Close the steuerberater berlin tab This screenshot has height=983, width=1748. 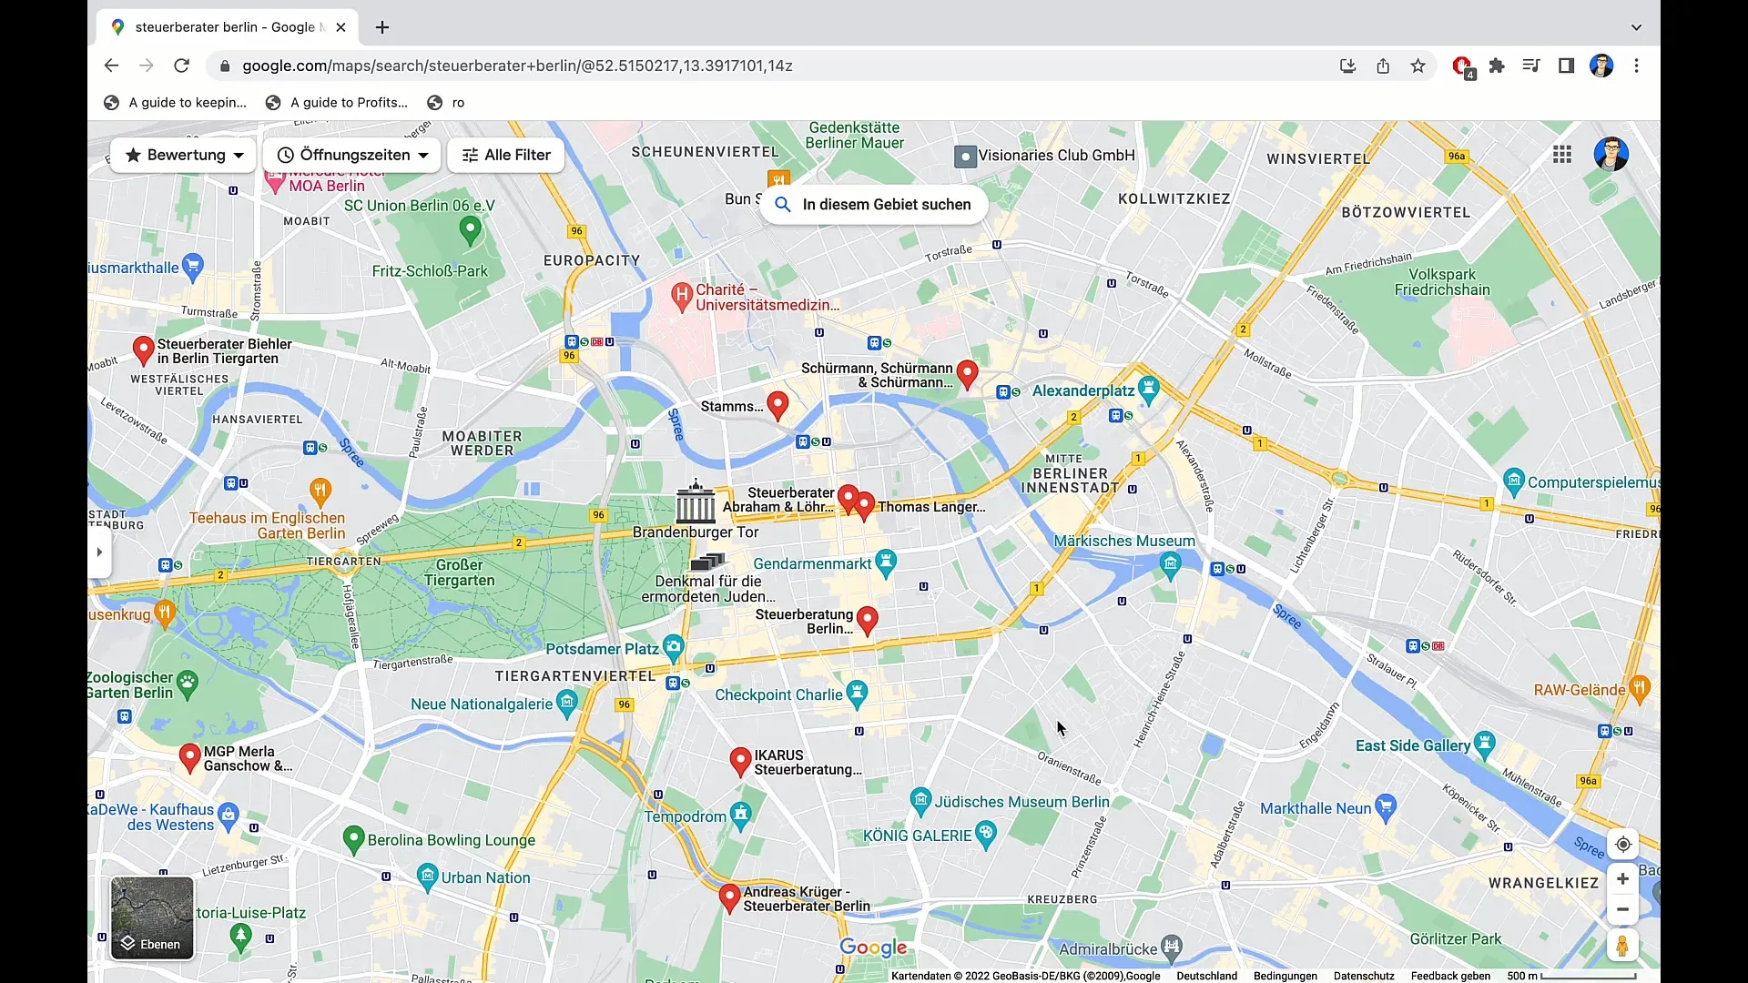pyautogui.click(x=340, y=27)
